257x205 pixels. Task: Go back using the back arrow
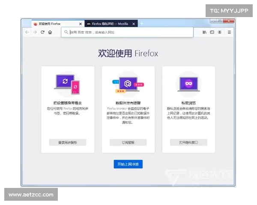pos(27,32)
